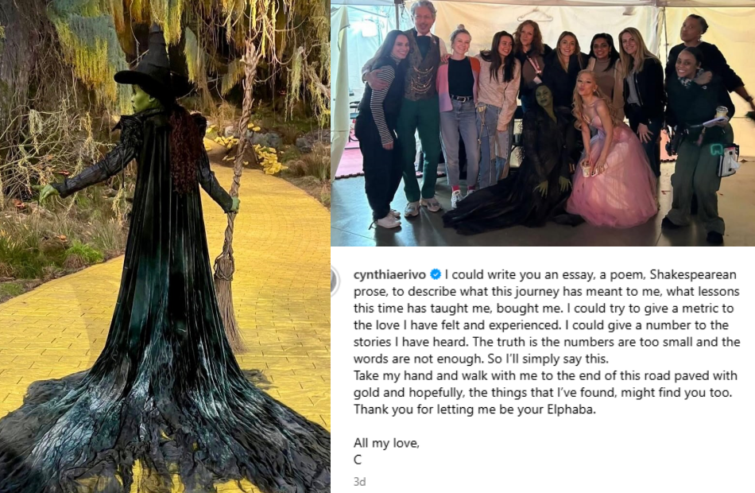This screenshot has height=493, width=755.
Task: Click the blue verified badge icon
Action: click(x=436, y=274)
